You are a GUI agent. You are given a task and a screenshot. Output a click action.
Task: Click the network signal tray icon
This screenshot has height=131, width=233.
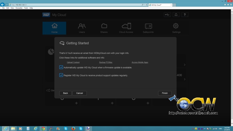click(x=213, y=129)
